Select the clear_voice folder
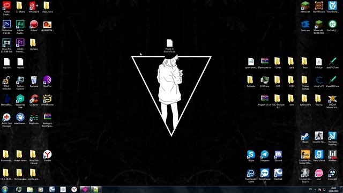 tap(47, 7)
